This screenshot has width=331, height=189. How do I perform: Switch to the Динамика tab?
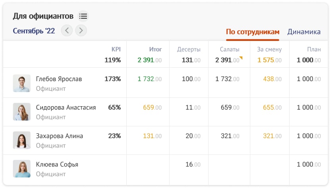click(304, 32)
